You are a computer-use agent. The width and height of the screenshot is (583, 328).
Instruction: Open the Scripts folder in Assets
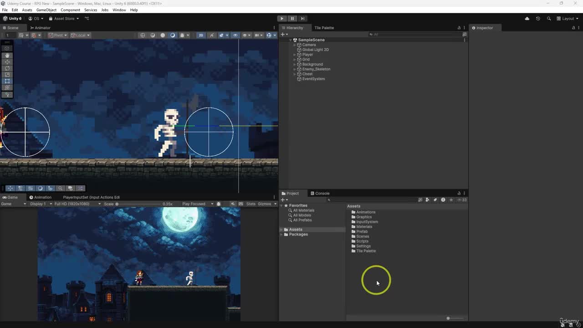[x=362, y=241]
